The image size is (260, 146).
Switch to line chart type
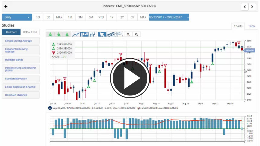coord(76,34)
